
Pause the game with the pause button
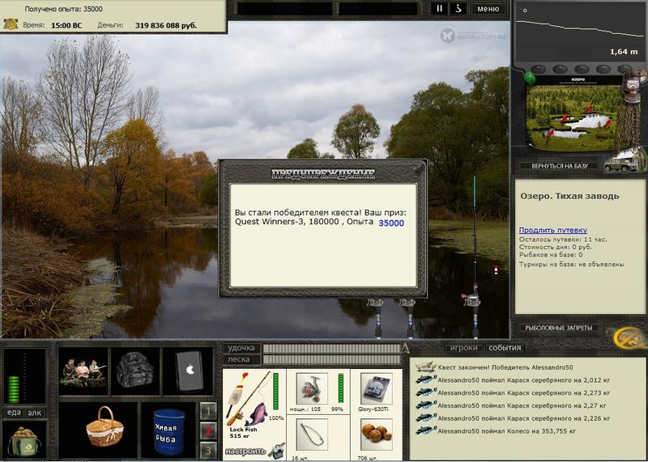tap(439, 9)
